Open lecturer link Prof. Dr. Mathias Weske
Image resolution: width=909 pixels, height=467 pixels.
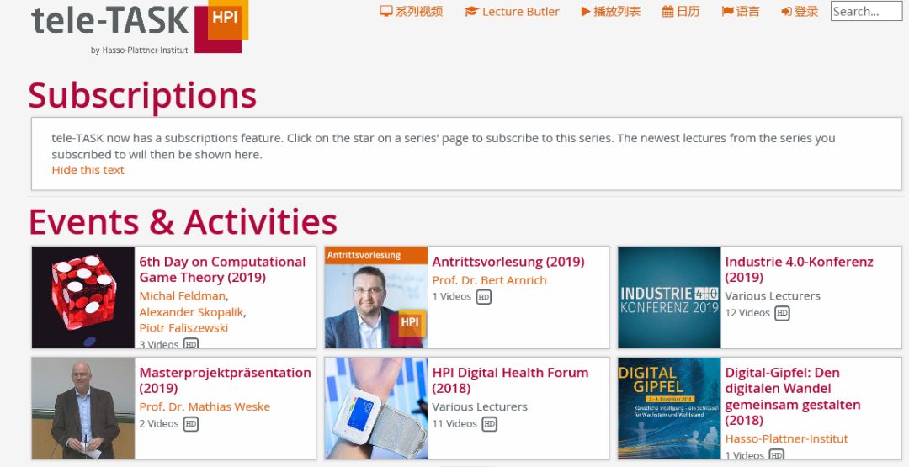click(x=205, y=406)
